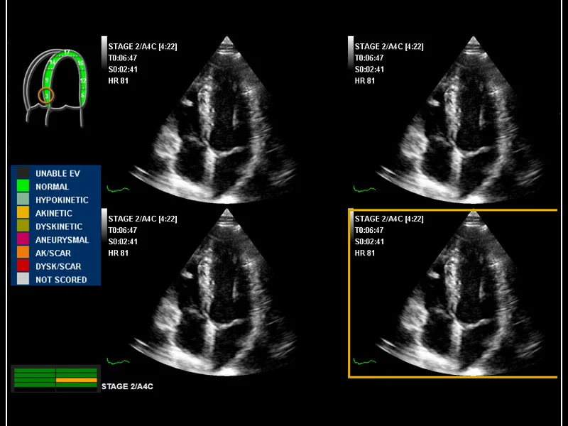
Task: Select segment 3 in the heart diagram
Action: (x=47, y=94)
